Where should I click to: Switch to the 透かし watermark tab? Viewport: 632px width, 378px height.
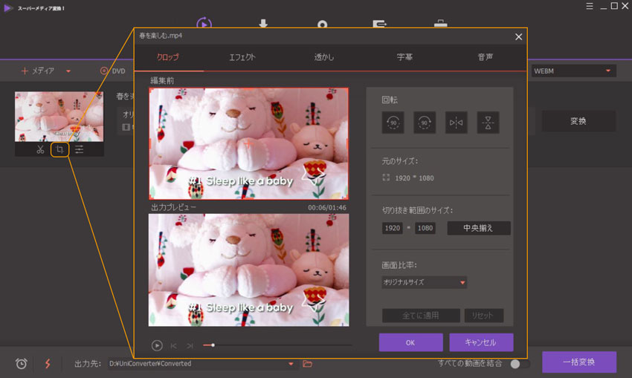tap(324, 57)
